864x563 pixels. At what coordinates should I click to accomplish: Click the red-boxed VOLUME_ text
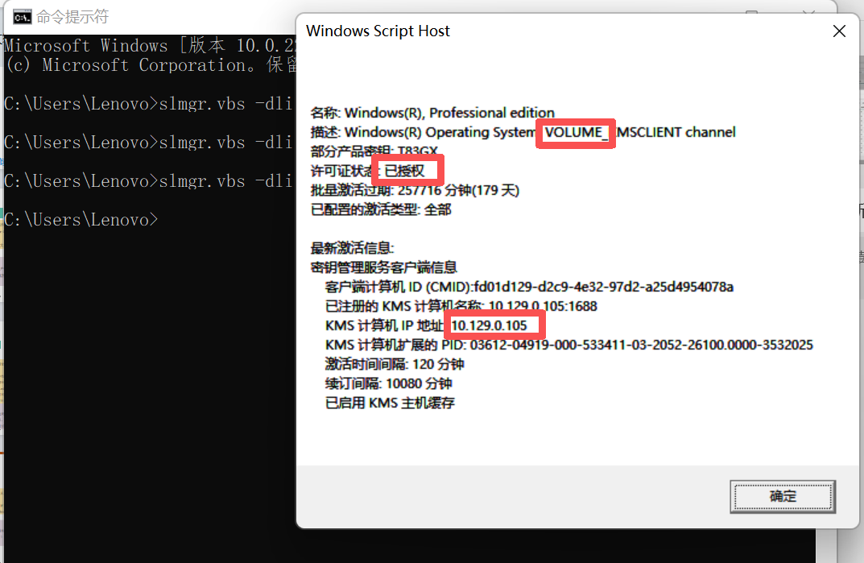pyautogui.click(x=576, y=132)
